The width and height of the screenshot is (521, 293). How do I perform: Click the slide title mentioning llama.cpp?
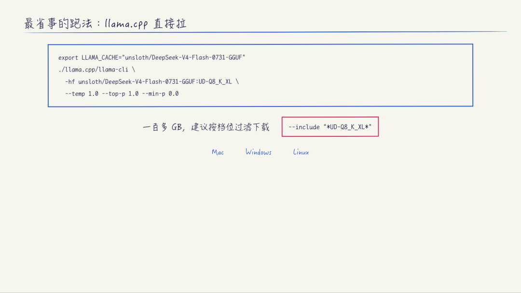click(x=105, y=24)
